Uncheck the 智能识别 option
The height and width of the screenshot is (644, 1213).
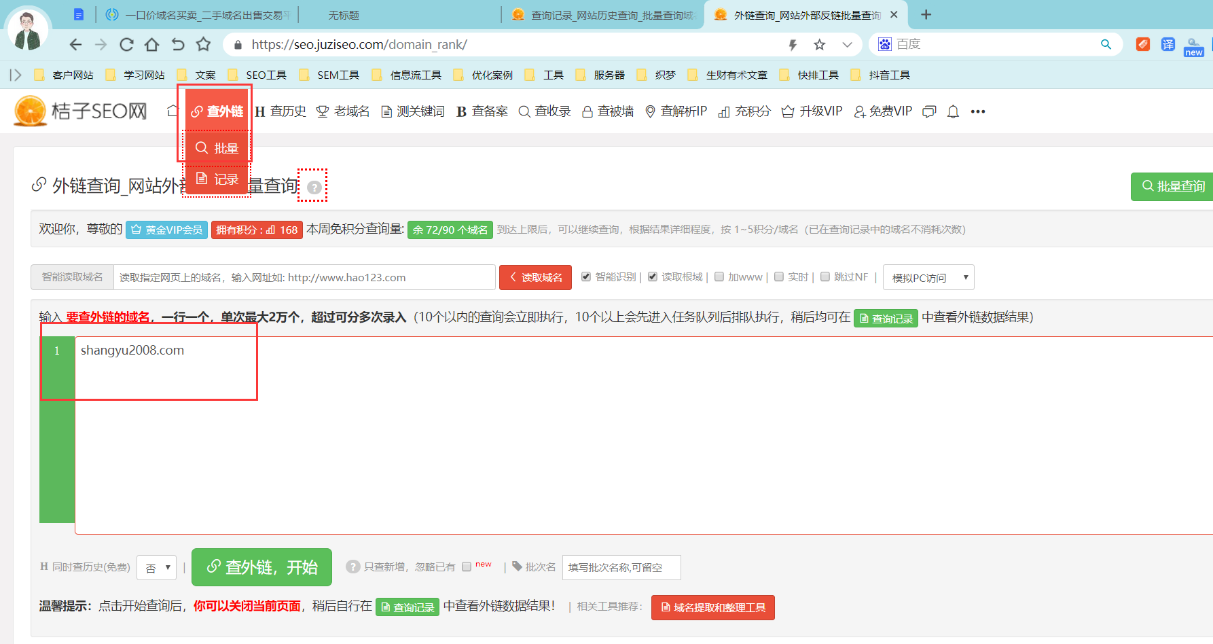[x=585, y=276]
